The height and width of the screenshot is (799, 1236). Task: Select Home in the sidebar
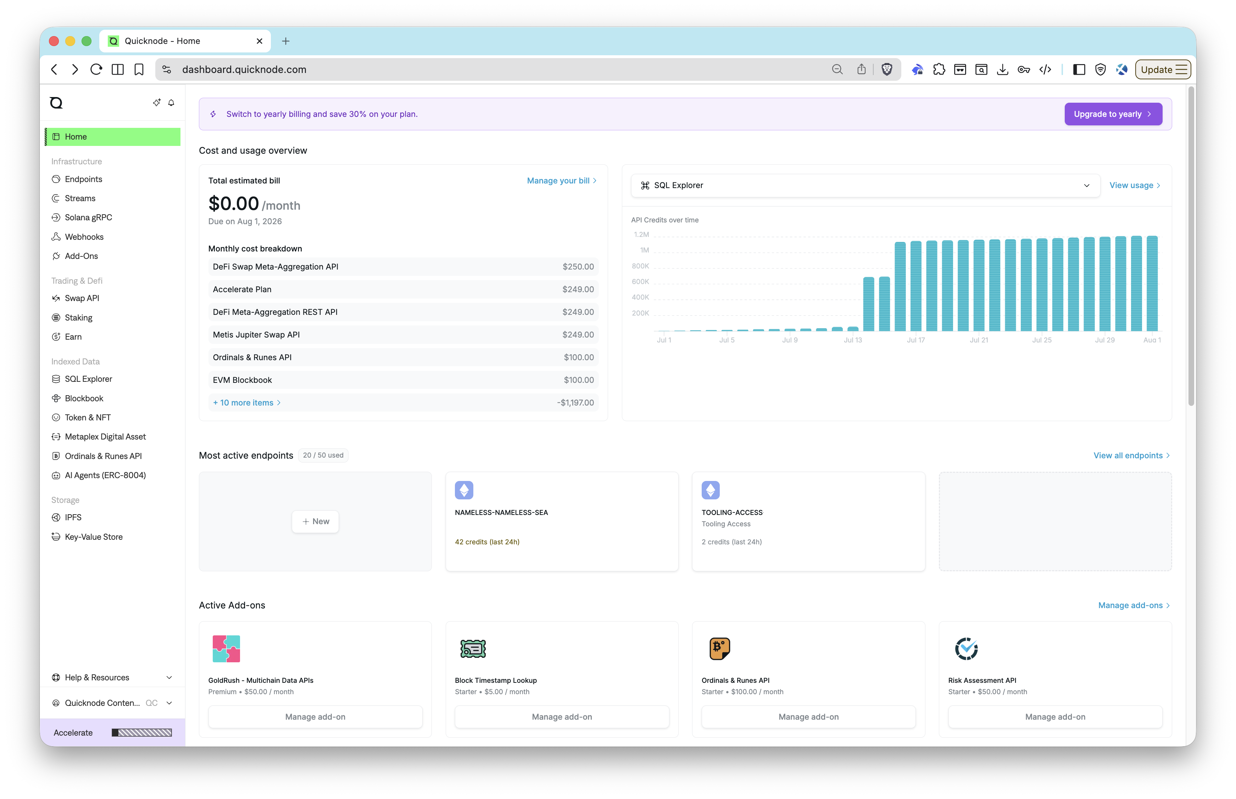[x=113, y=136]
